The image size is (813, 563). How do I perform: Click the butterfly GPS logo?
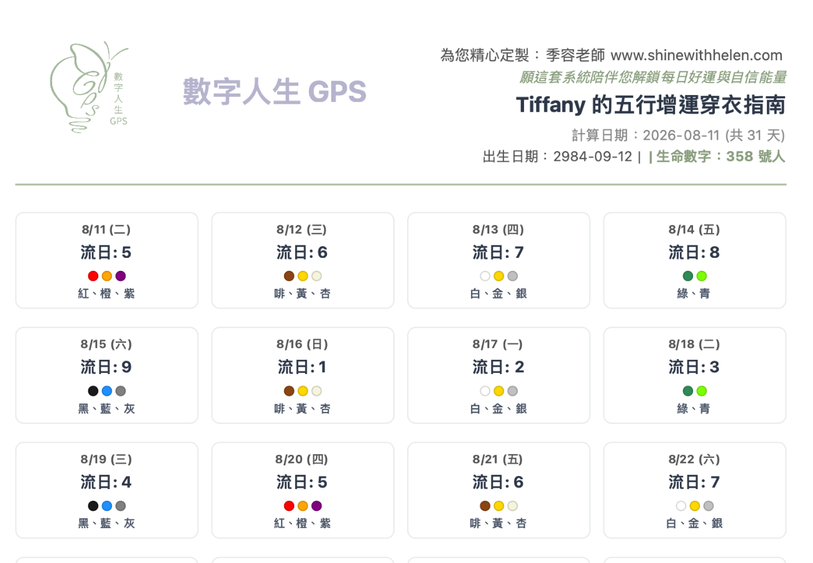(x=89, y=87)
